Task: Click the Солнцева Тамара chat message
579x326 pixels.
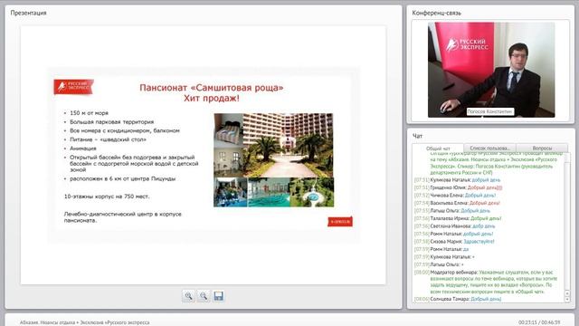Action: (x=458, y=299)
